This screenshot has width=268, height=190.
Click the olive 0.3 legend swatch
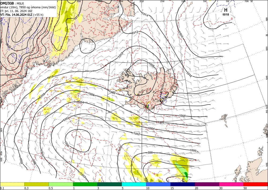point(36,184)
